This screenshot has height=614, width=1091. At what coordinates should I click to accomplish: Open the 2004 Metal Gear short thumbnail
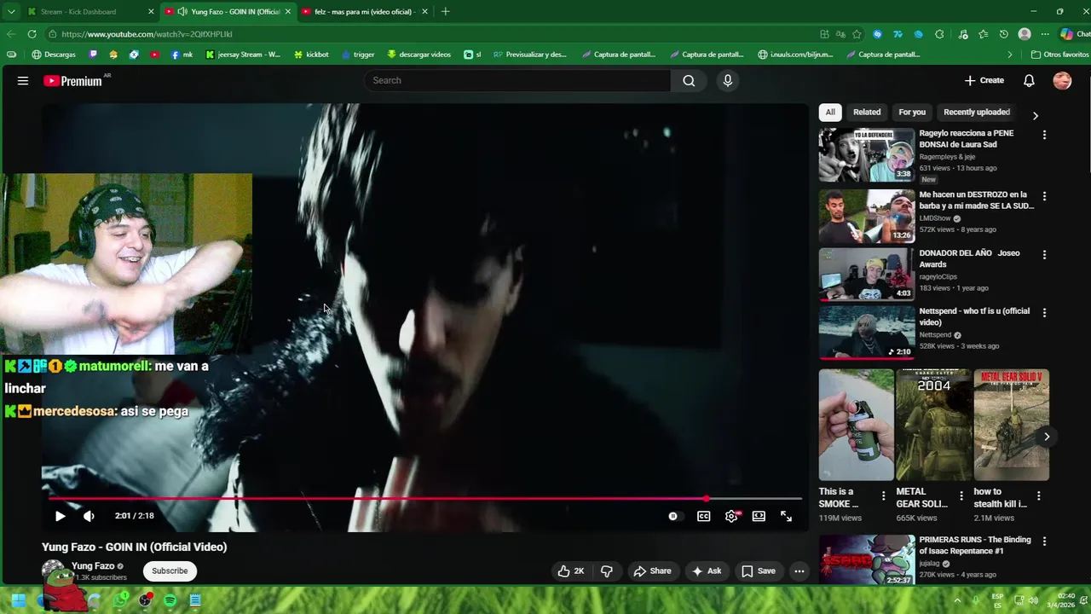pyautogui.click(x=933, y=425)
